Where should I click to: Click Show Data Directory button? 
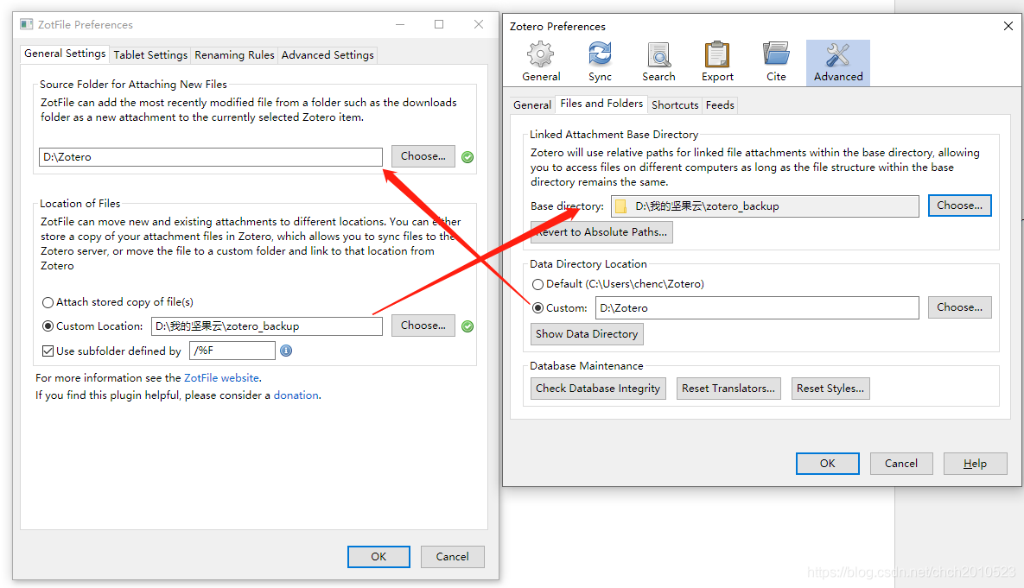(587, 334)
